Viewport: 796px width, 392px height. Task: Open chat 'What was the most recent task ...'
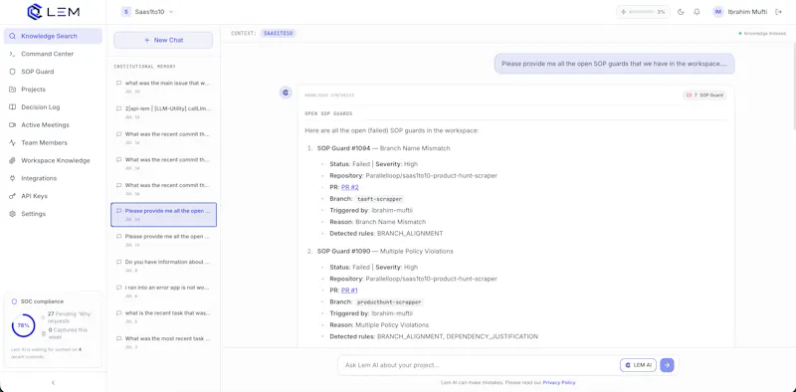point(163,341)
